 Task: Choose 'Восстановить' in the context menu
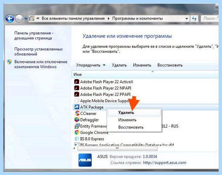(134, 127)
